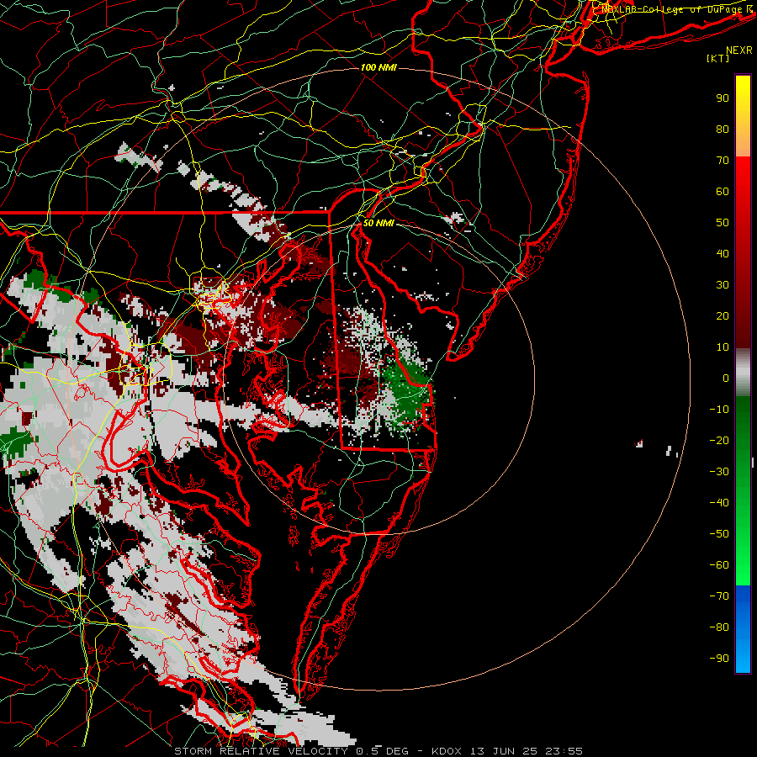Image resolution: width=757 pixels, height=757 pixels.
Task: Click the -90 value on the velocity scale
Action: click(719, 658)
